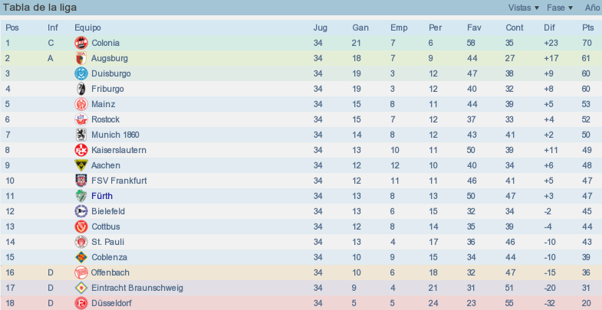Viewport: 602px width, 310px height.
Task: Click the Duisburgo team badge
Action: [81, 73]
